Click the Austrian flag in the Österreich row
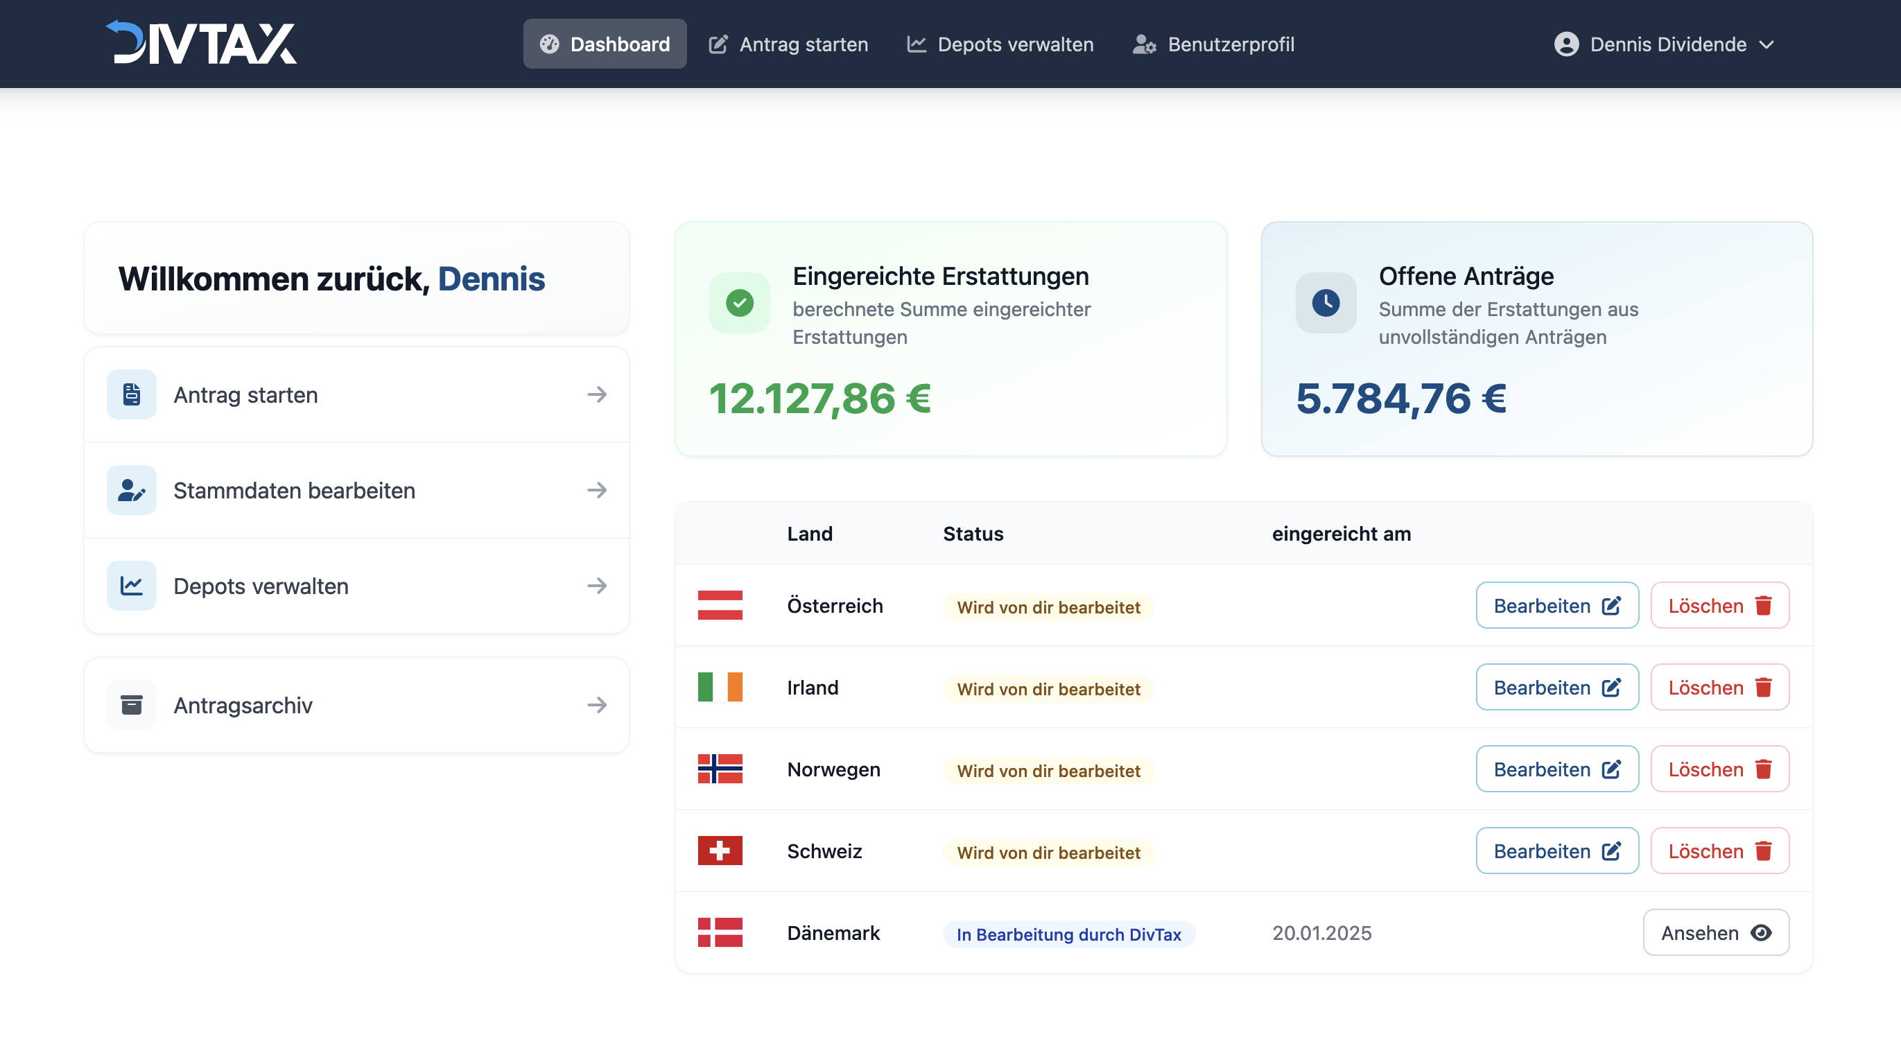 pos(720,606)
